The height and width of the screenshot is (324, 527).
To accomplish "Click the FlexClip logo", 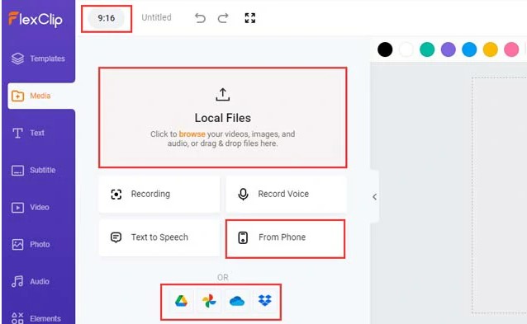I will [36, 19].
